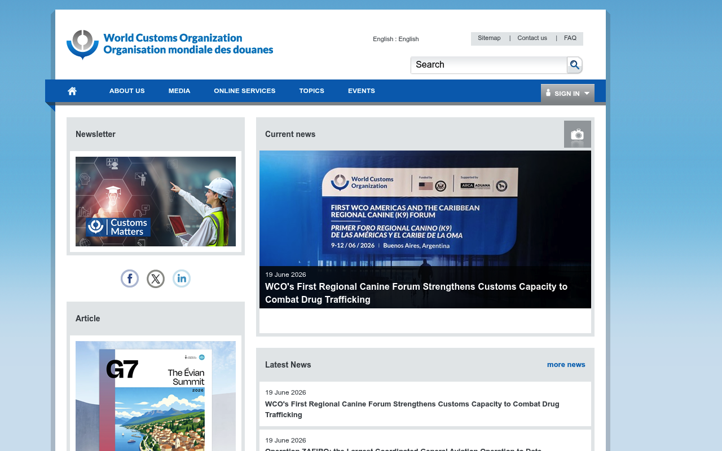The image size is (722, 451).
Task: Open the G7 Évian Summit article cover
Action: click(156, 396)
